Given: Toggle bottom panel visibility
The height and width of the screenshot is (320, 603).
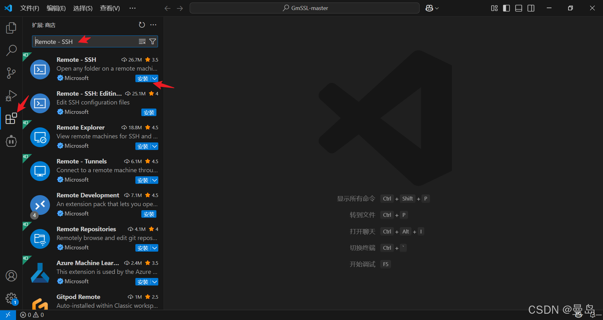Looking at the screenshot, I should 519,8.
